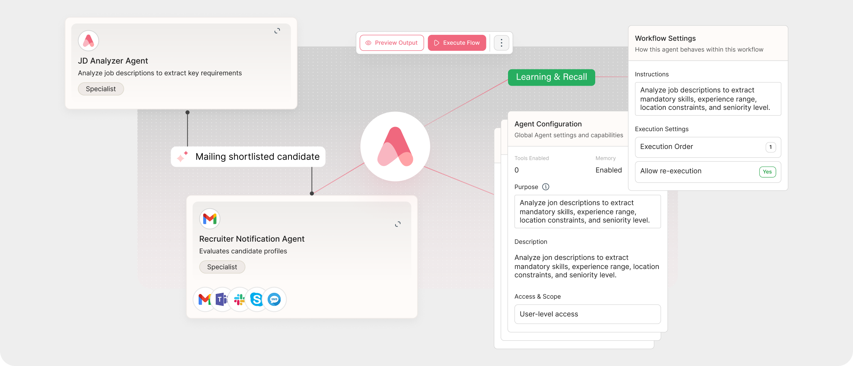853x366 pixels.
Task: Click the Gmail icon on Recruiter Notification card
Action: [210, 219]
